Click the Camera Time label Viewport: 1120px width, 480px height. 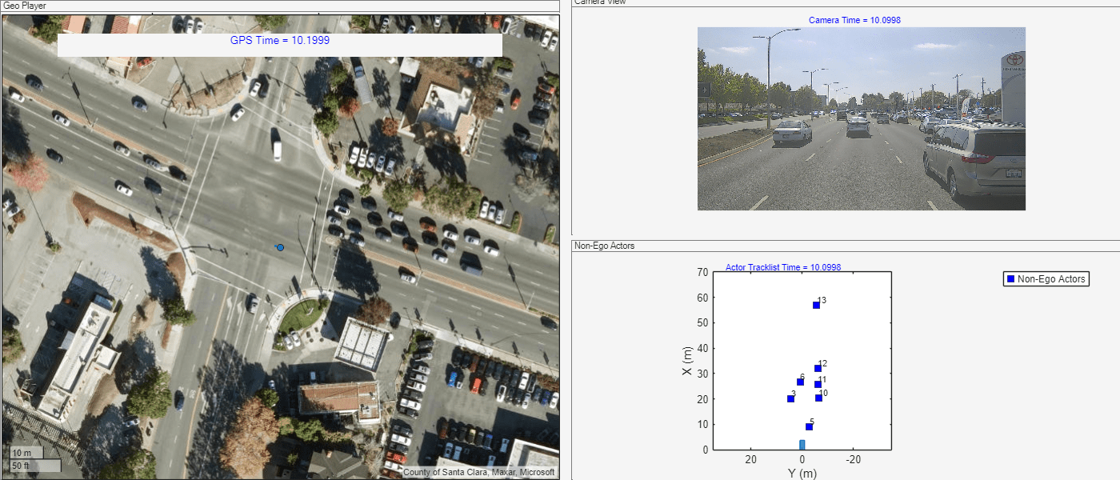pyautogui.click(x=854, y=20)
